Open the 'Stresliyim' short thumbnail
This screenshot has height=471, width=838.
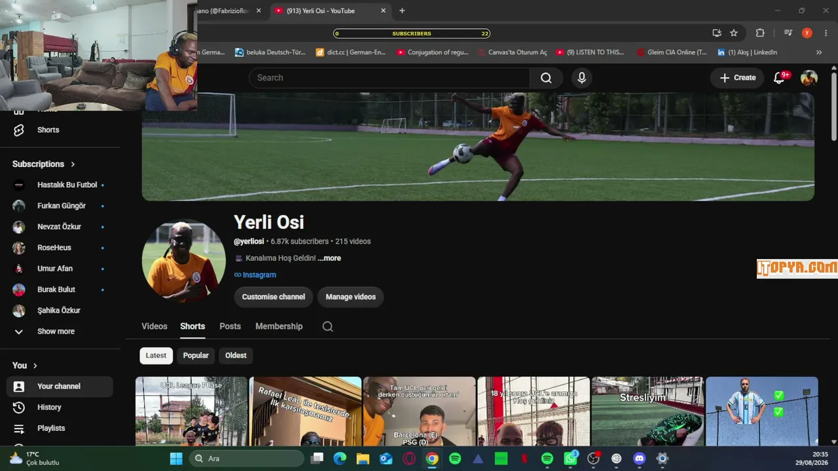point(647,411)
